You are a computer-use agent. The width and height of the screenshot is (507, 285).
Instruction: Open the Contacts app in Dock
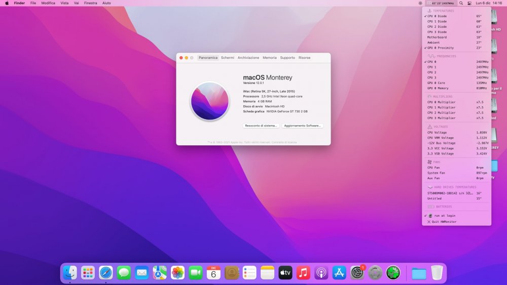[x=232, y=273]
